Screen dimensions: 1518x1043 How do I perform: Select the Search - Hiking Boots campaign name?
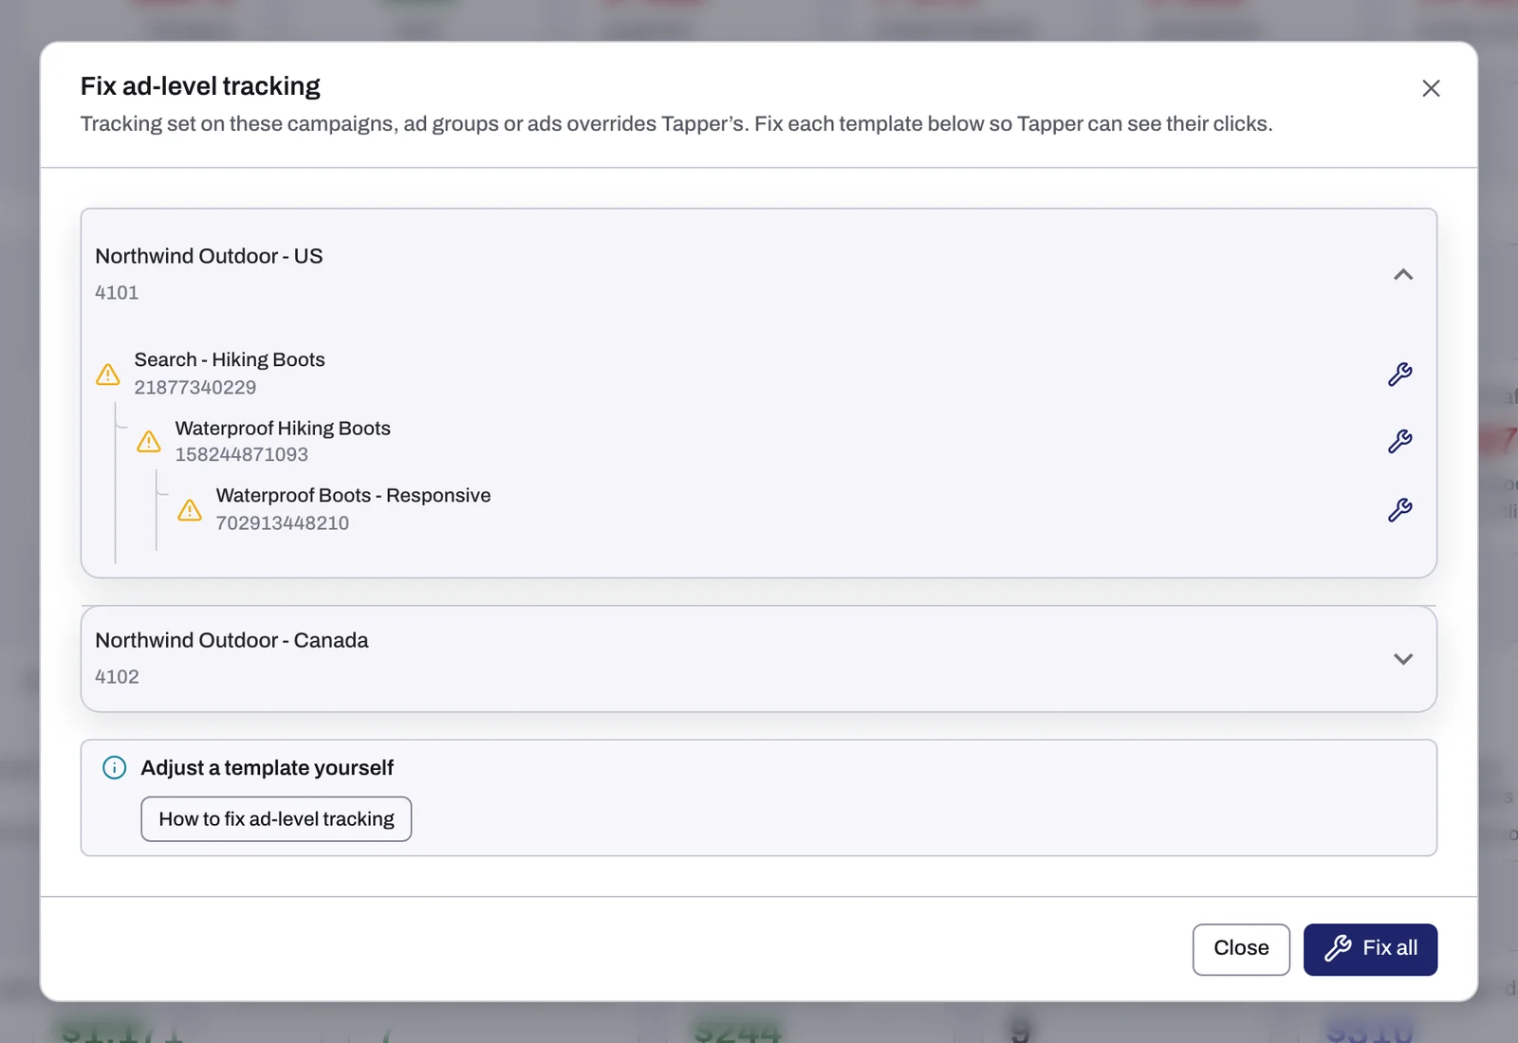click(230, 359)
